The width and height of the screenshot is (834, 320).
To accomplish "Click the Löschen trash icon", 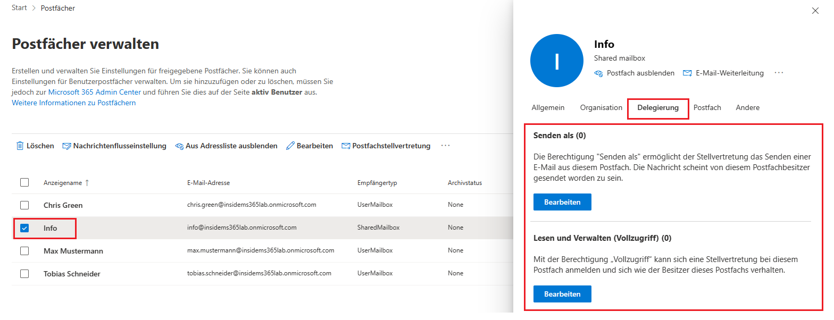I will 20,146.
